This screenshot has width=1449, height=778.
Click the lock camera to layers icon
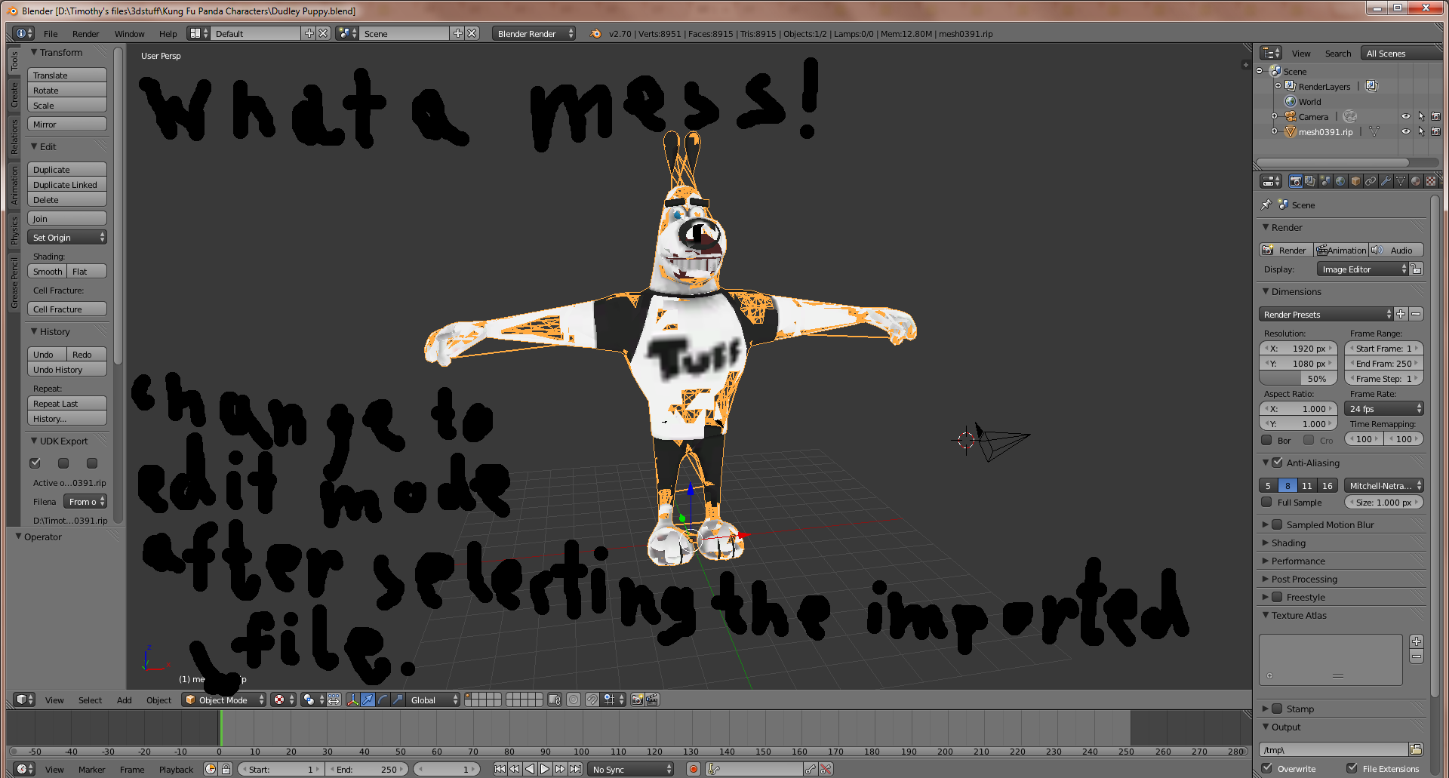(x=555, y=700)
